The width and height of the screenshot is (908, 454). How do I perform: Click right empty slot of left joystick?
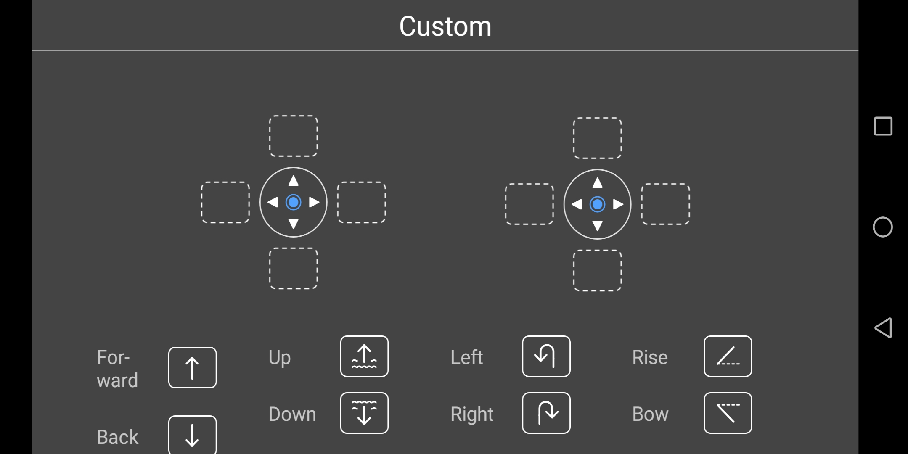362,202
